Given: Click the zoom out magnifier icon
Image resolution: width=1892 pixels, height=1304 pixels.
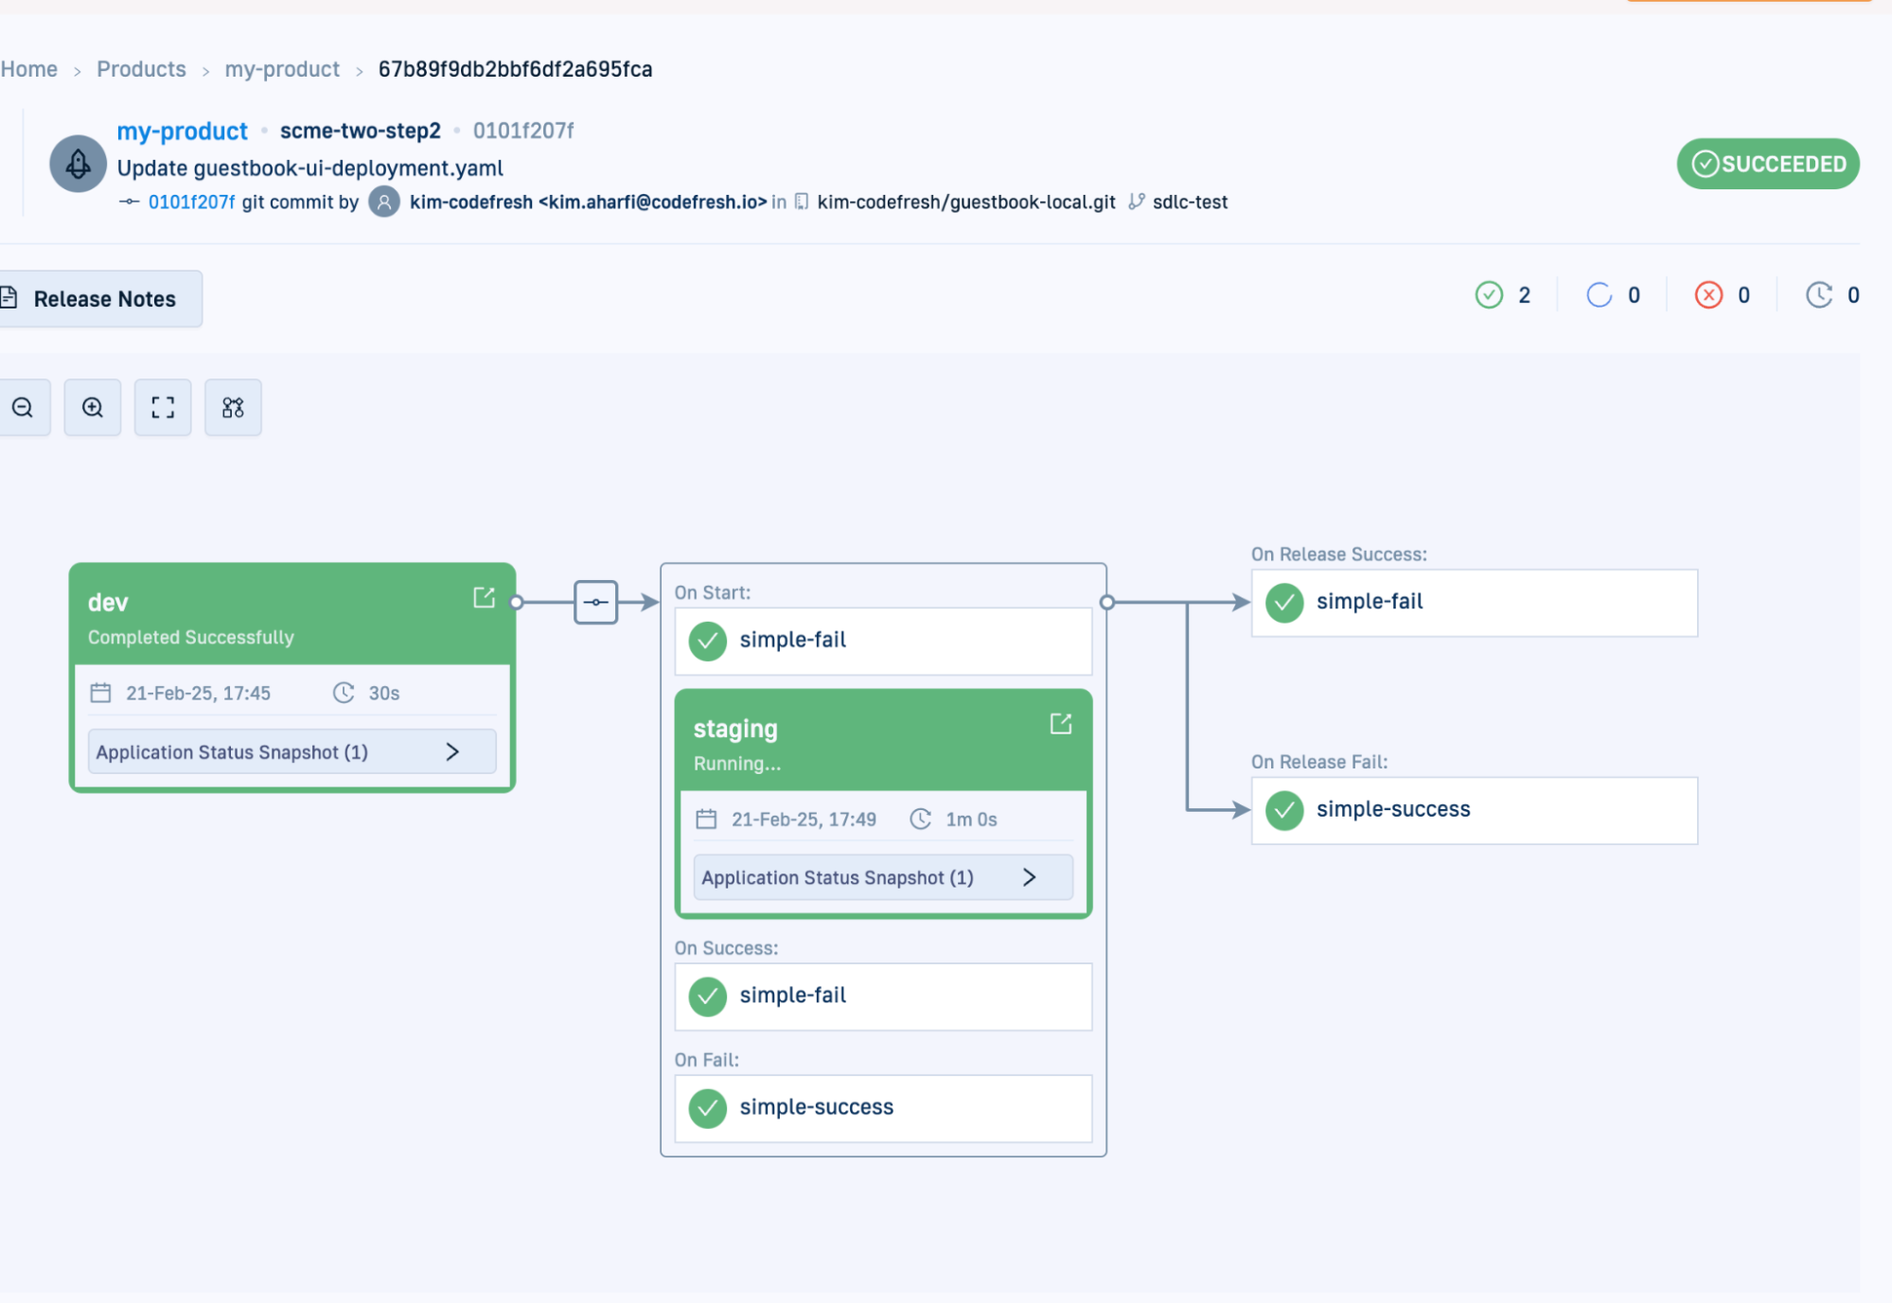Looking at the screenshot, I should pos(23,408).
